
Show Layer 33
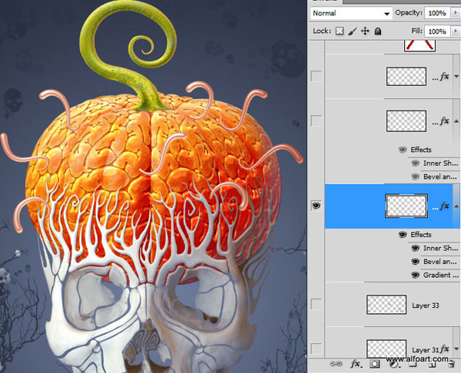coord(316,304)
